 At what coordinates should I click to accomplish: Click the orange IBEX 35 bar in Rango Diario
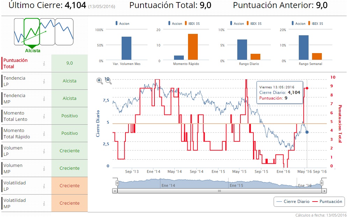point(255,57)
